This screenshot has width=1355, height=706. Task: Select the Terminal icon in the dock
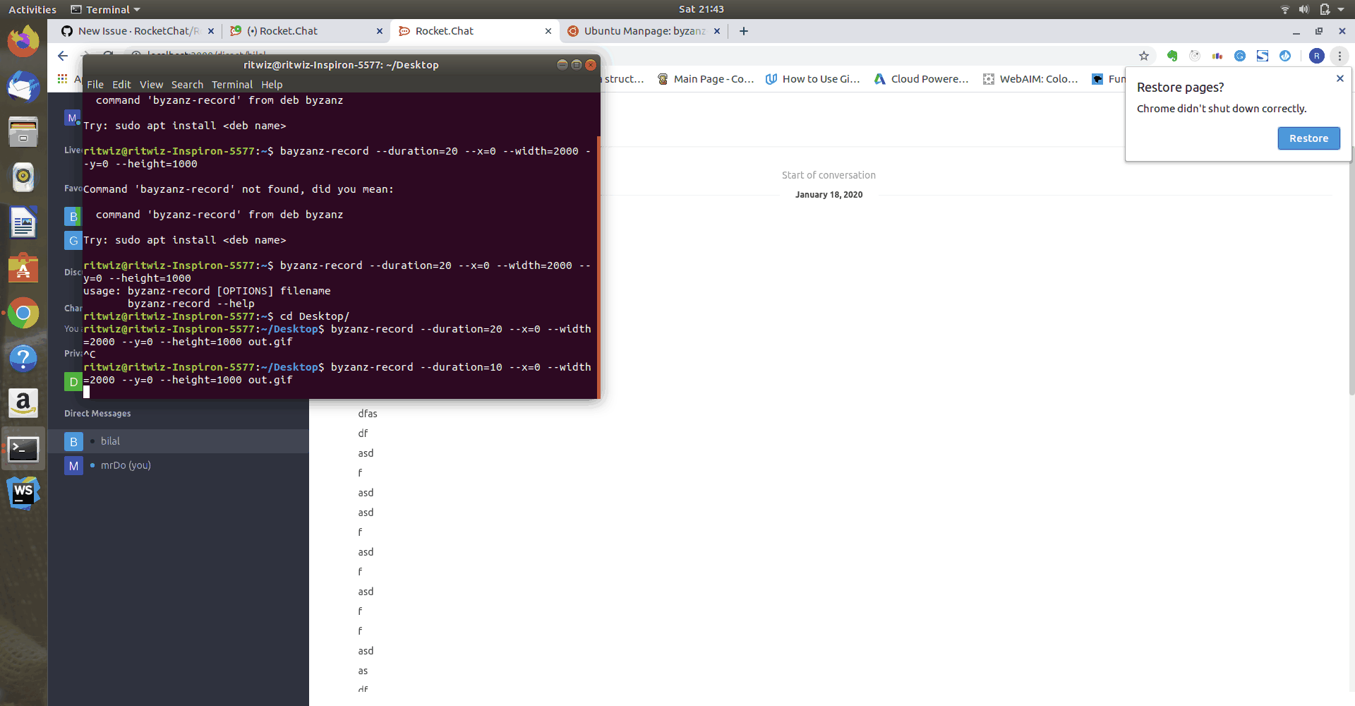pos(23,448)
